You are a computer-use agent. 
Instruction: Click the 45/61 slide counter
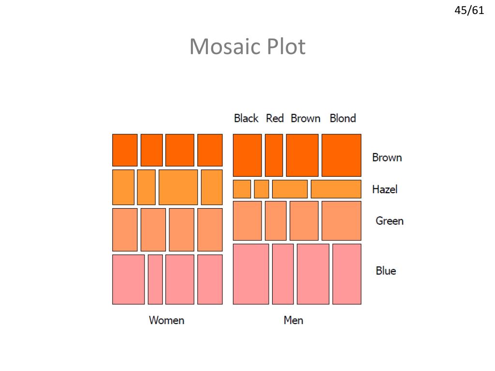click(469, 11)
